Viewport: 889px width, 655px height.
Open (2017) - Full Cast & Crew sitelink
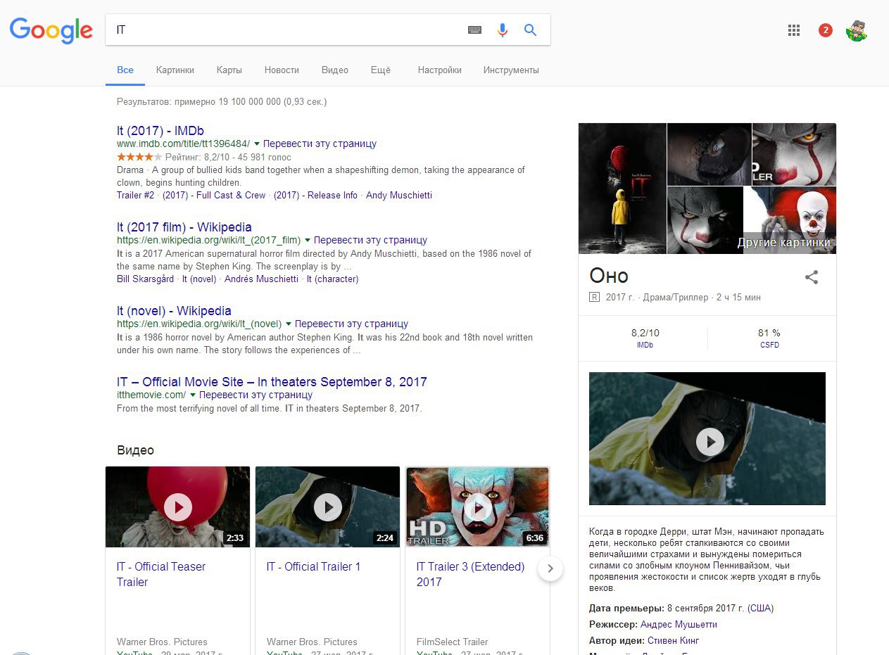214,195
